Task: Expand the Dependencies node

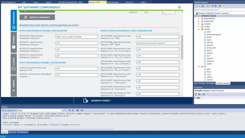Action: point(199,18)
